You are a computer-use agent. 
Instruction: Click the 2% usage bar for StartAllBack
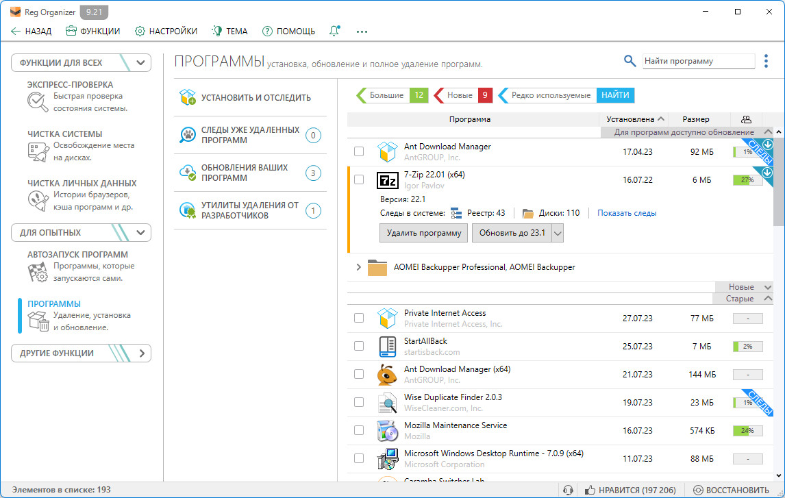pos(747,347)
